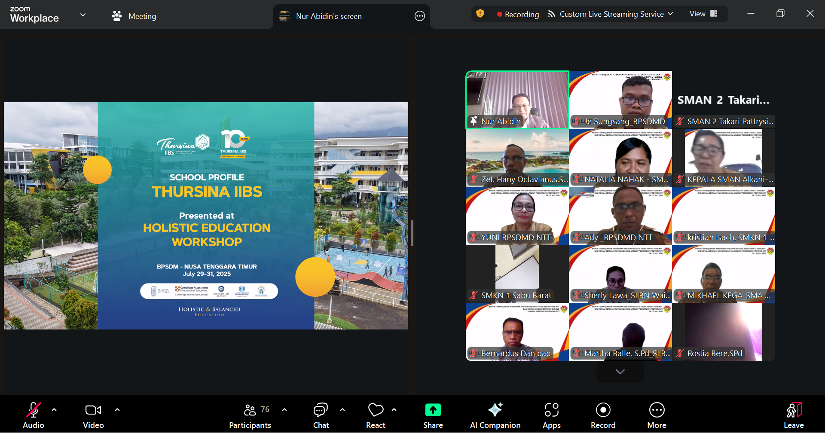Open More meeting options

coord(657,415)
